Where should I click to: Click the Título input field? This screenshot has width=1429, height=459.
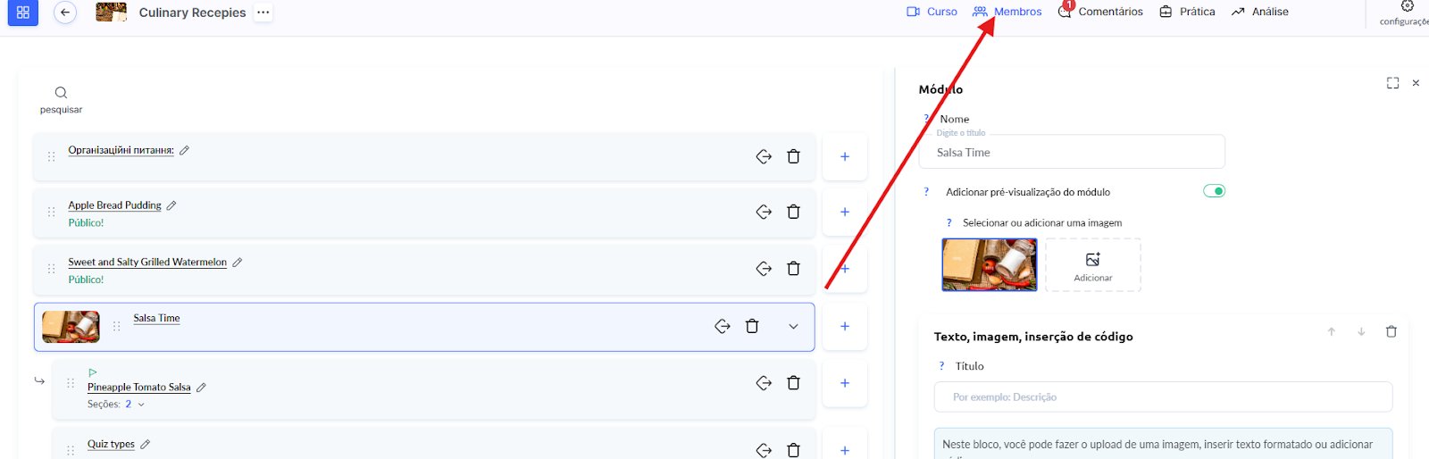pos(1163,396)
